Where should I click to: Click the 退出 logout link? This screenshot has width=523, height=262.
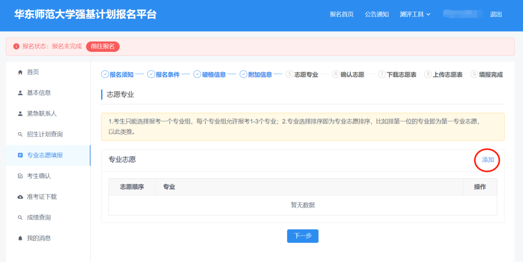point(496,15)
